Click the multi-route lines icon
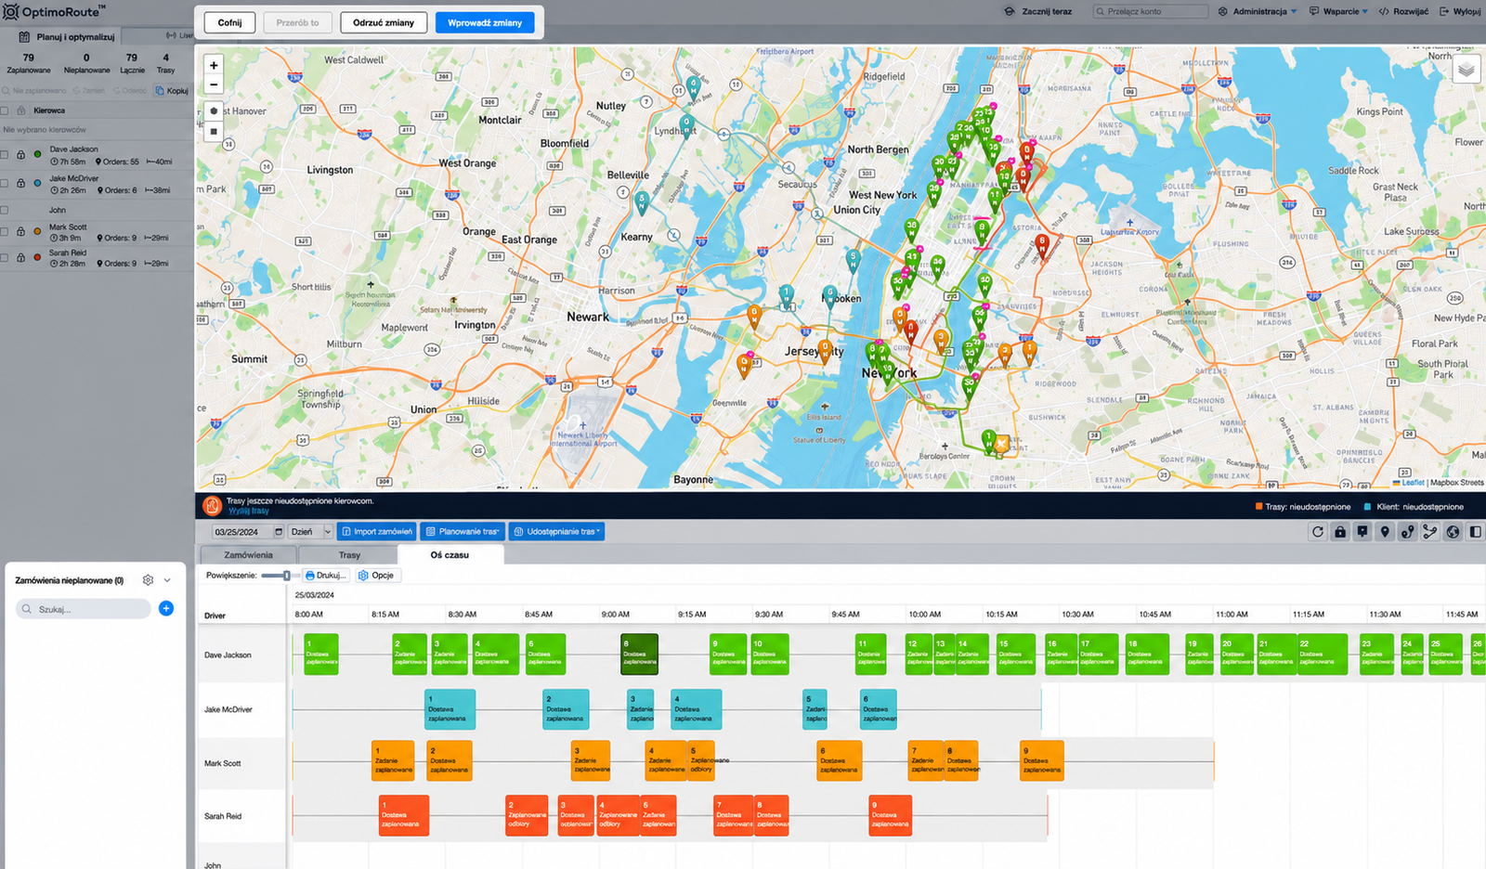Screen dimensions: 1486x869 point(1430,532)
